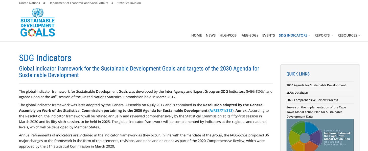Go to the NEWS page

tap(211, 35)
